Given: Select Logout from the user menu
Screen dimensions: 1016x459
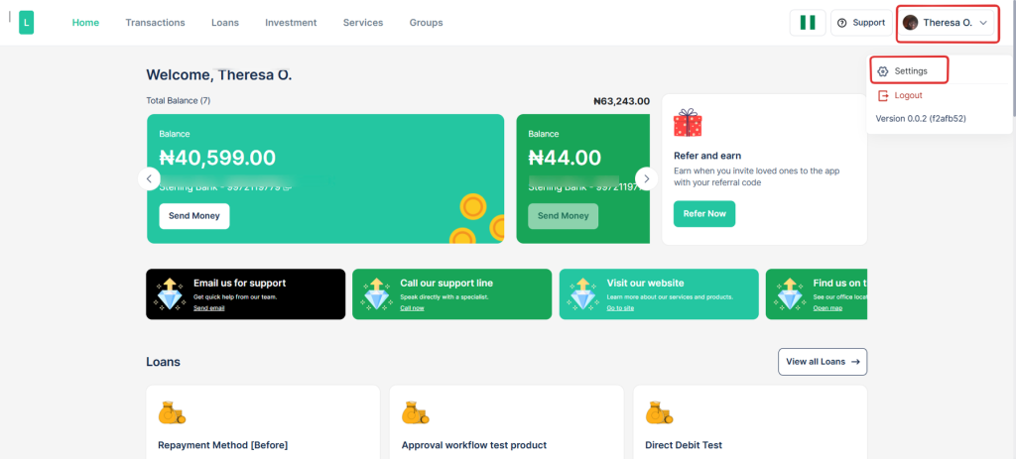Looking at the screenshot, I should point(908,95).
